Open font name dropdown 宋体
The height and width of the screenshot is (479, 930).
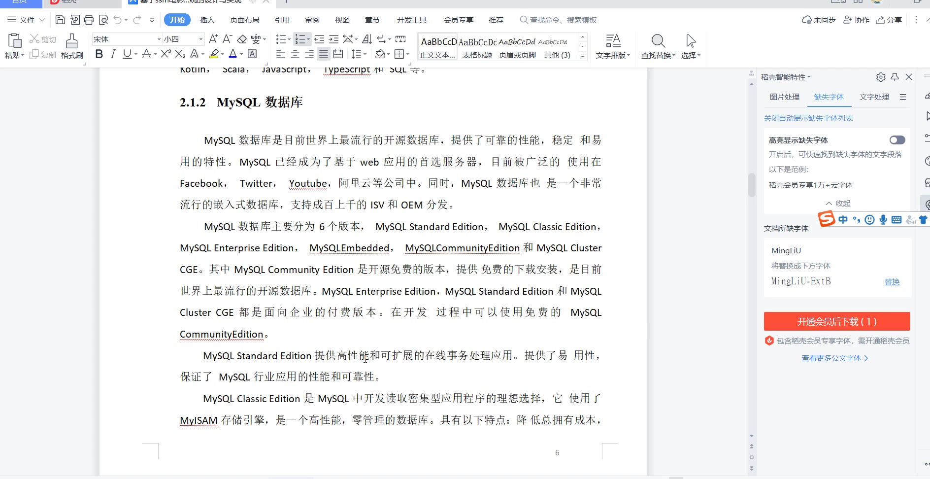pyautogui.click(x=159, y=39)
